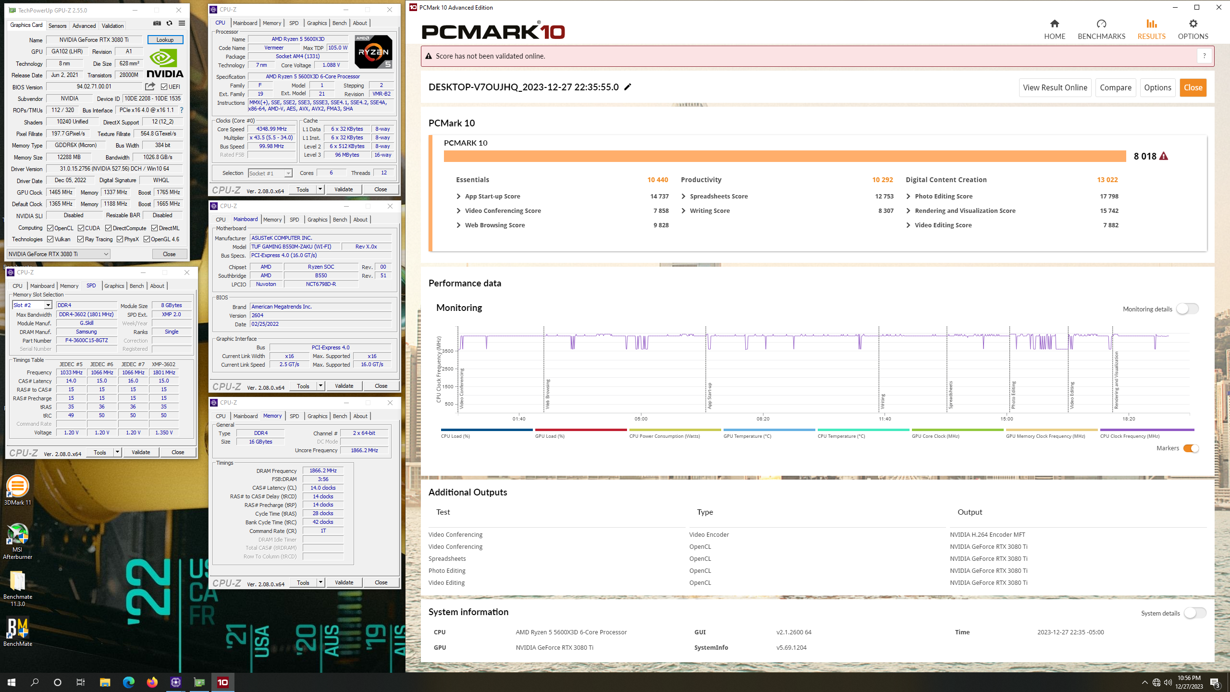Click the GPU-Z refresh icon
This screenshot has height=692, width=1230.
tap(169, 23)
